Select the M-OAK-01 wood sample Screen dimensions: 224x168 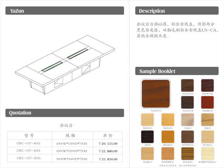tap(207, 137)
